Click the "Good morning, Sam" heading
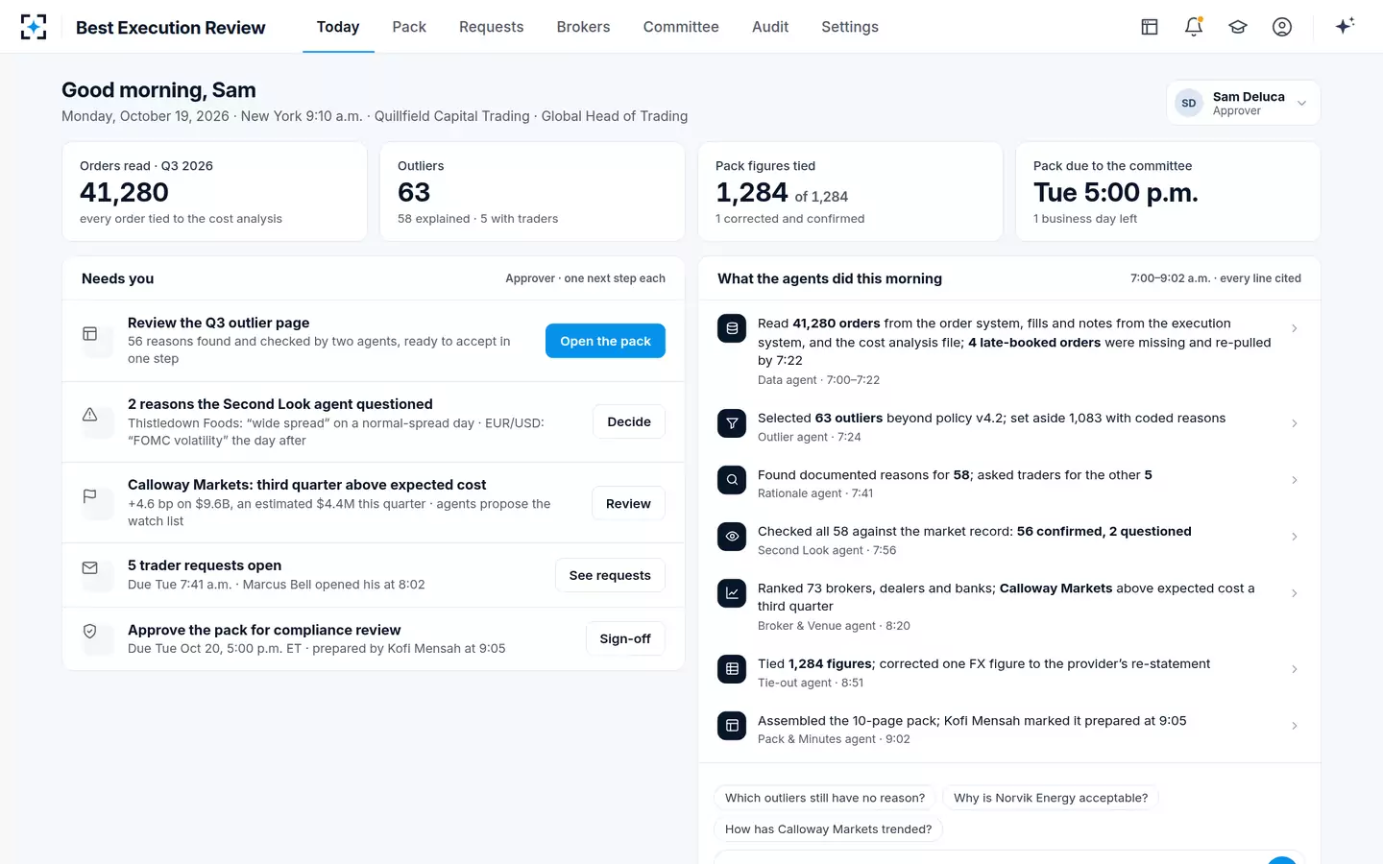1383x864 pixels. (158, 90)
